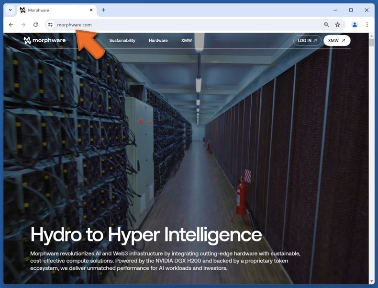This screenshot has width=378, height=288.
Task: Click the scrollbar down arrow
Action: 371,282
